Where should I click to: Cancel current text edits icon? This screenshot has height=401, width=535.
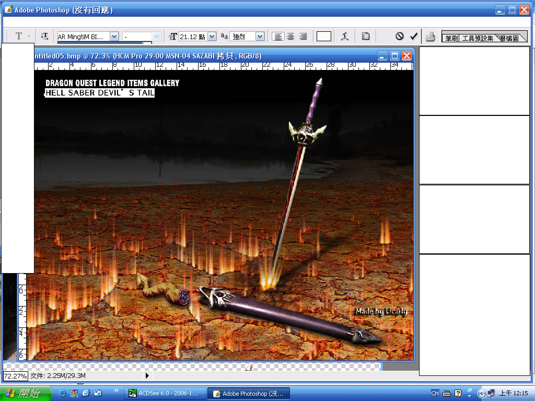pos(400,36)
